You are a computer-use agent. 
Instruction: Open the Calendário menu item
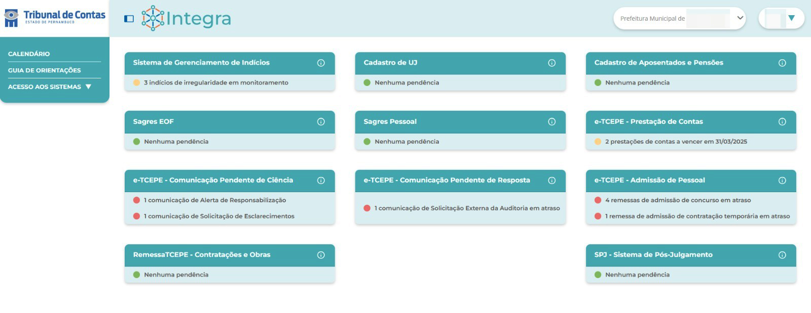pyautogui.click(x=29, y=54)
